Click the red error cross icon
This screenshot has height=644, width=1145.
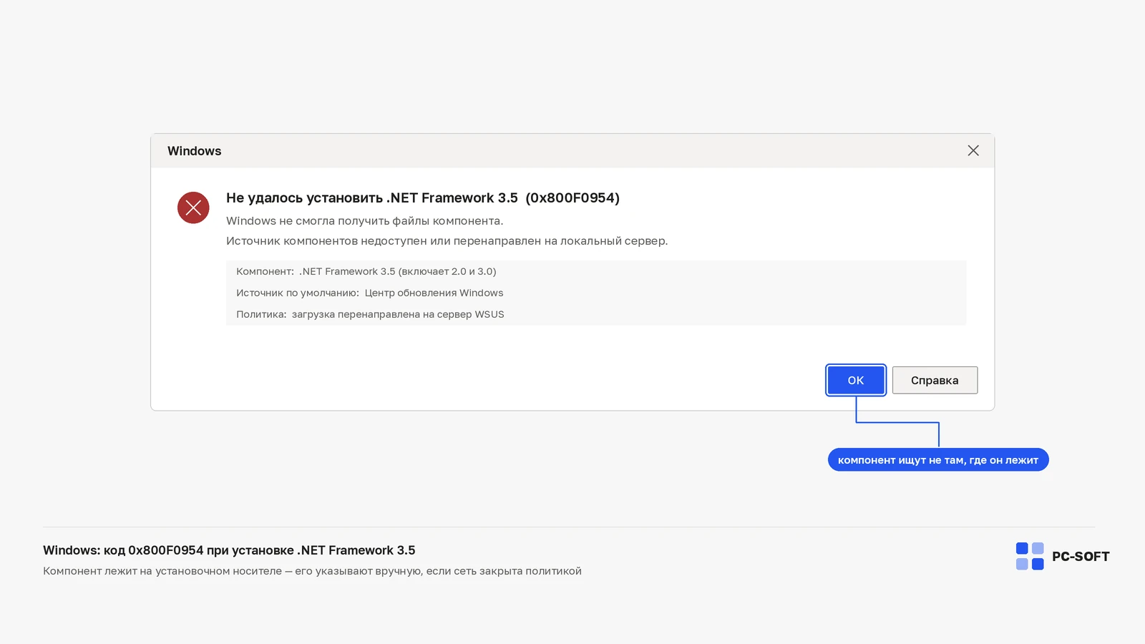(193, 208)
